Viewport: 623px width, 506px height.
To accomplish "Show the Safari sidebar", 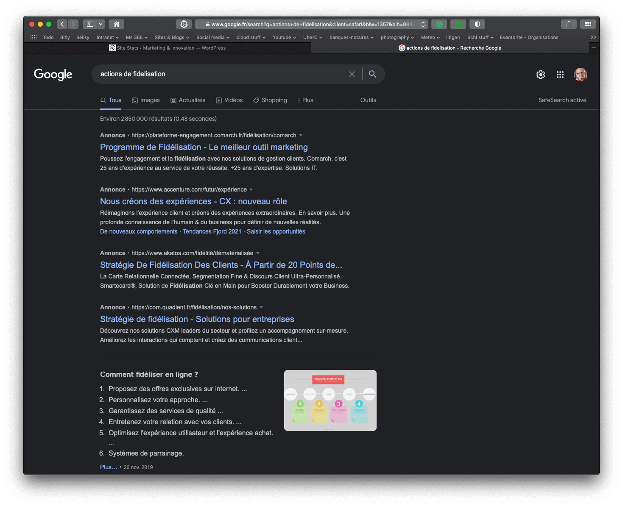I will click(x=90, y=24).
